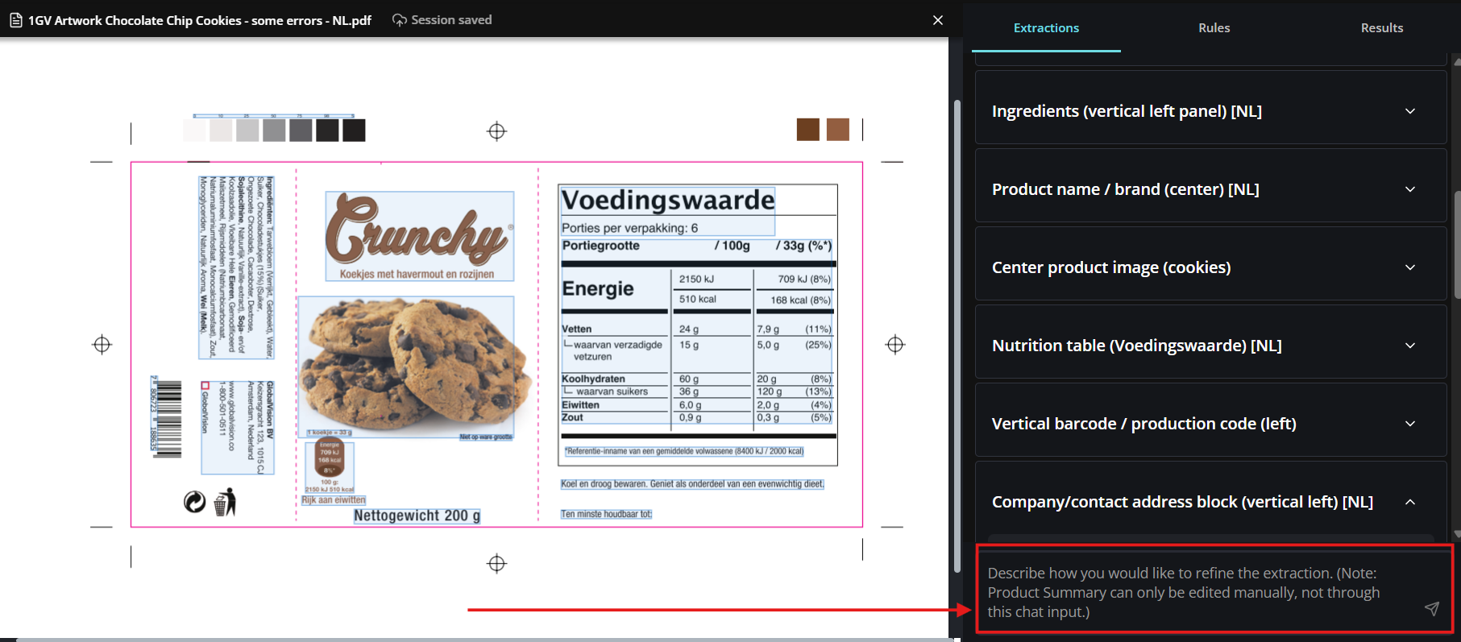Select the "Nettogewicht 200 g" text
Screen dimensions: 1461x642
coord(417,516)
